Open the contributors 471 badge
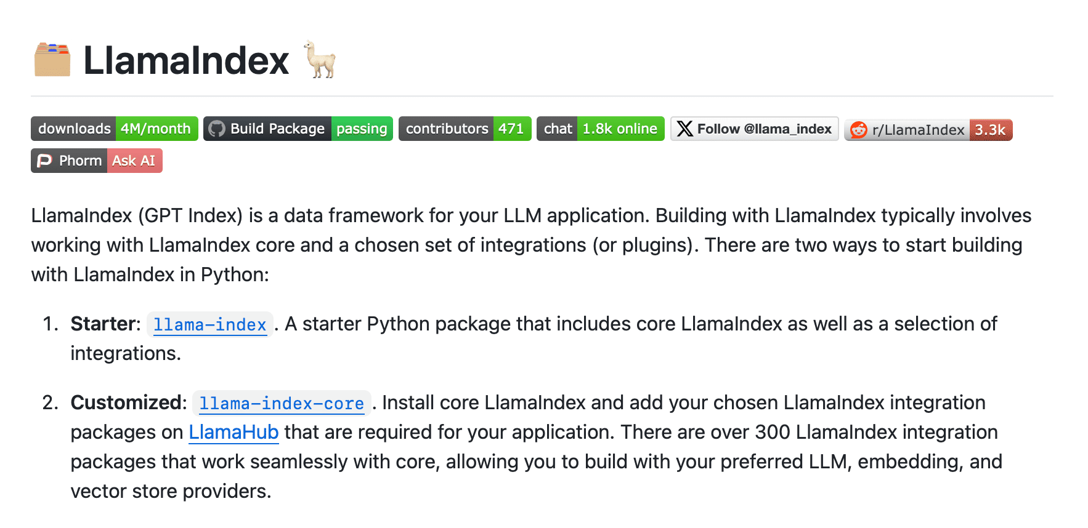This screenshot has width=1088, height=528. (x=465, y=129)
